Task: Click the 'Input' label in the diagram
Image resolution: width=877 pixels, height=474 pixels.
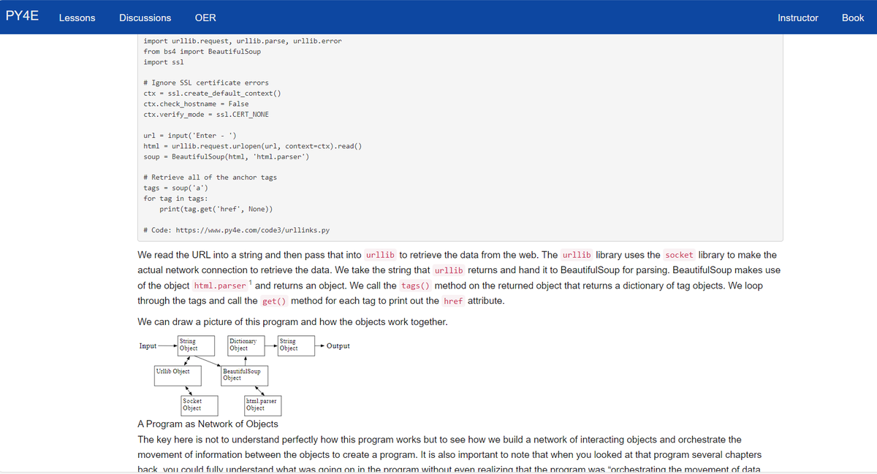Action: point(148,346)
